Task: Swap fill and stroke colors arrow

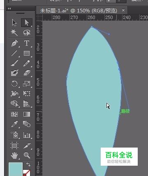Action: coord(28,164)
